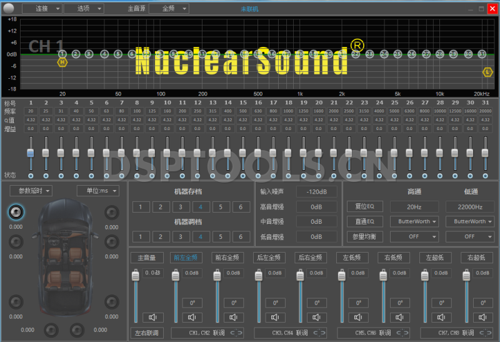The height and width of the screenshot is (342, 500).
Task: Toggle the status indicator for EQ band 20
Action: click(x=319, y=176)
